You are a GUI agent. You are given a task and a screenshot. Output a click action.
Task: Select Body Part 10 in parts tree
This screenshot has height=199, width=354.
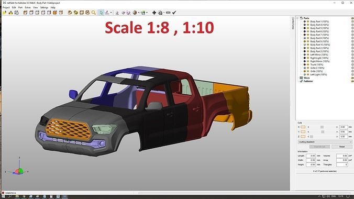tap(320, 45)
